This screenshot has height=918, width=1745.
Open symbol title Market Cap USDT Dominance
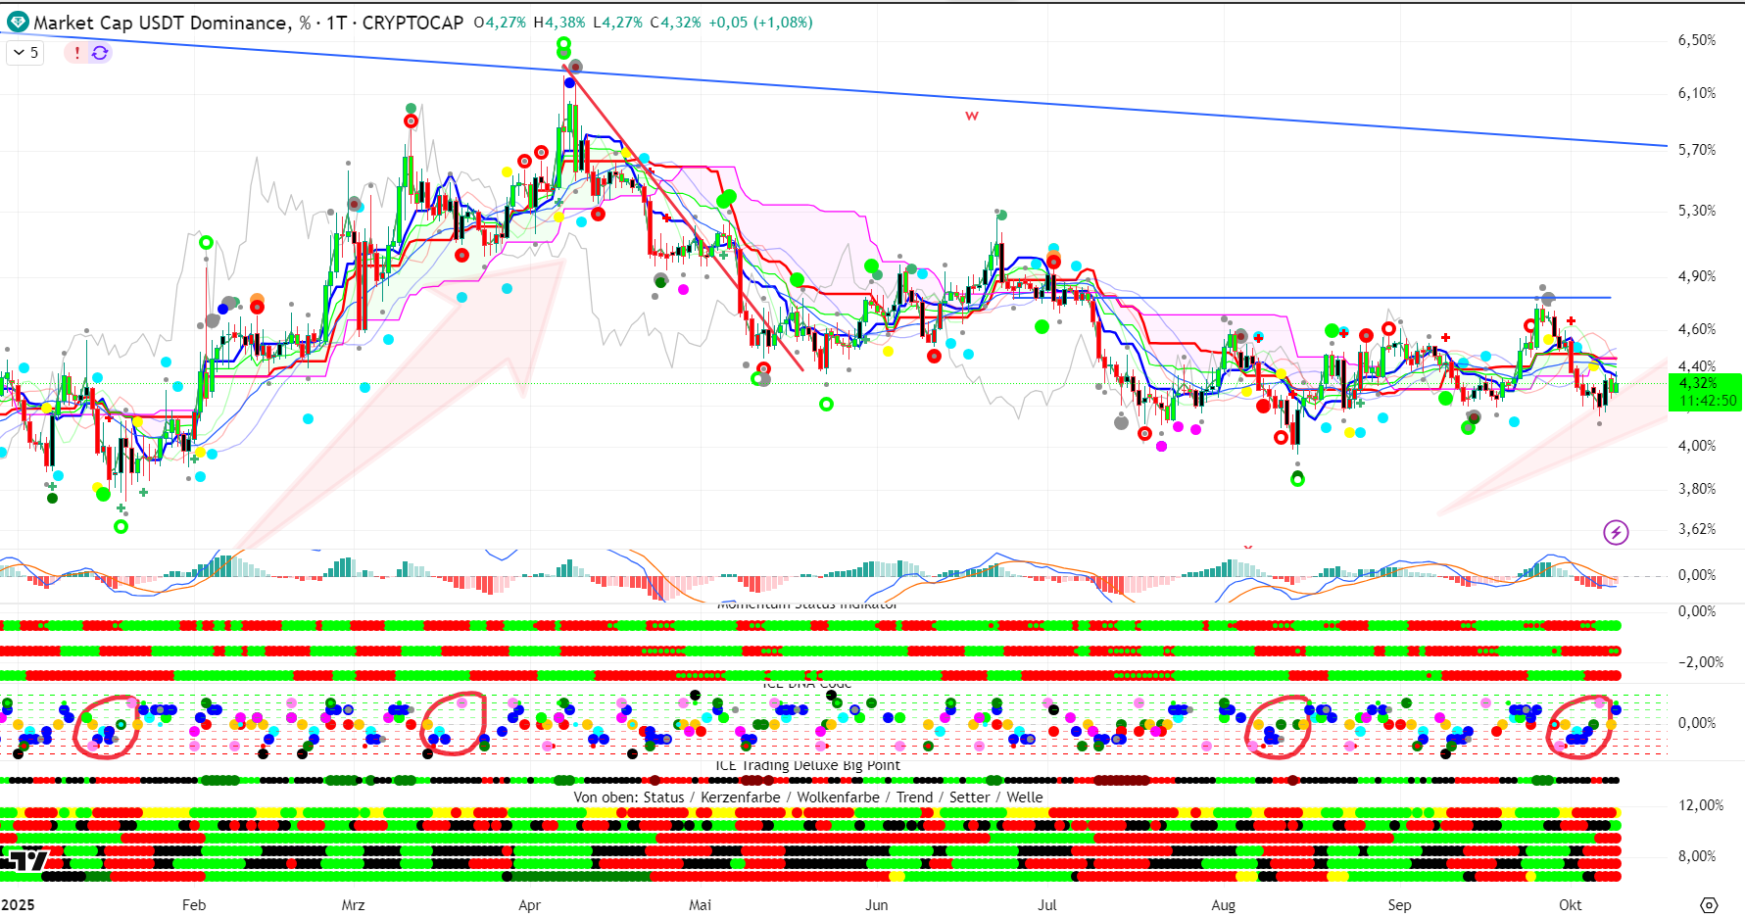[162, 23]
